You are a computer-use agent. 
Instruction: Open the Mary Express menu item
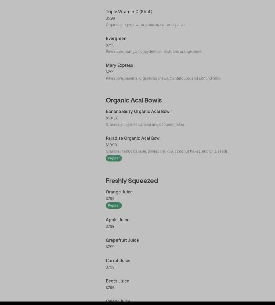point(120,65)
